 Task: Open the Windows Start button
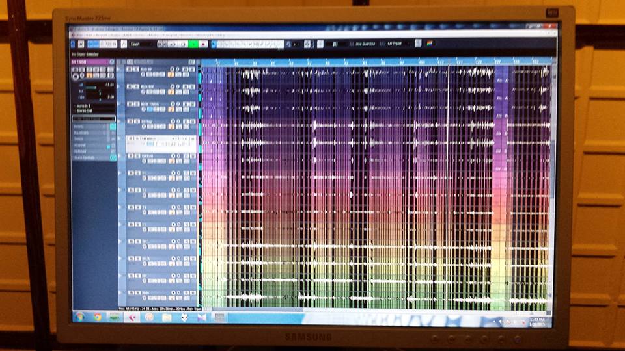pos(80,317)
